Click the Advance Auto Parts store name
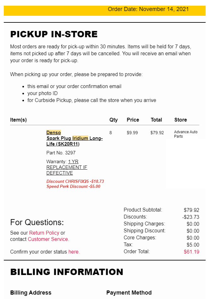 click(x=186, y=134)
